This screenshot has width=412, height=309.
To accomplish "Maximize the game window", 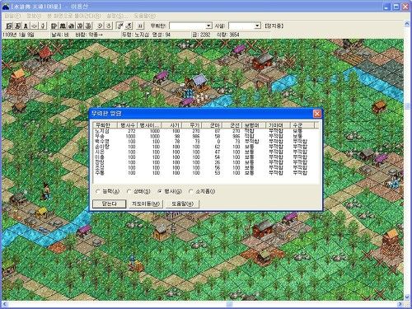I will [x=396, y=7].
